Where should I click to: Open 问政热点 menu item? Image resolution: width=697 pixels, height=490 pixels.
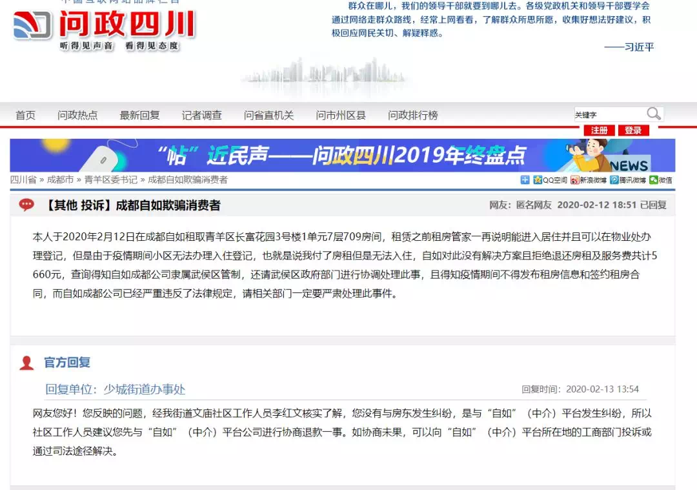(x=77, y=115)
